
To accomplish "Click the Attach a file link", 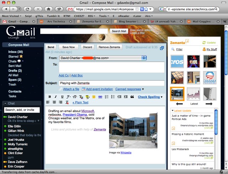I will click(71, 89).
